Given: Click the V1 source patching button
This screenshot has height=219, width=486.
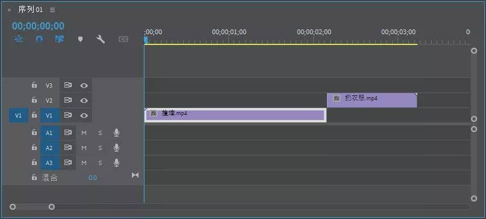Looking at the screenshot, I should point(18,115).
